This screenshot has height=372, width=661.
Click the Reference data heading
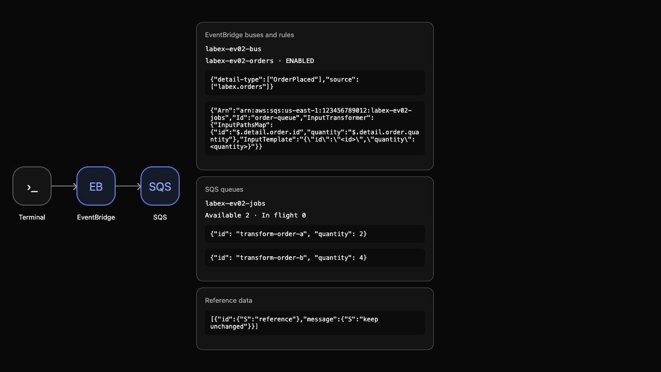(x=229, y=301)
